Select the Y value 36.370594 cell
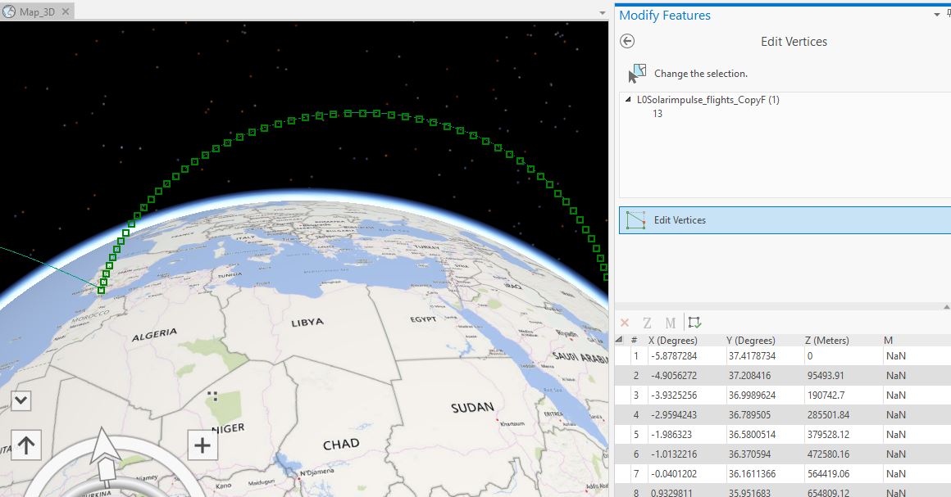The image size is (951, 497). tap(764, 454)
